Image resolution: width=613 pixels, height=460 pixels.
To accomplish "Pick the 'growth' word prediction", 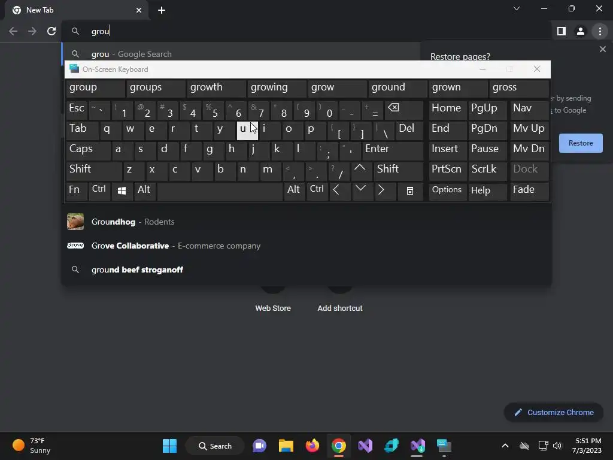I will pos(216,87).
